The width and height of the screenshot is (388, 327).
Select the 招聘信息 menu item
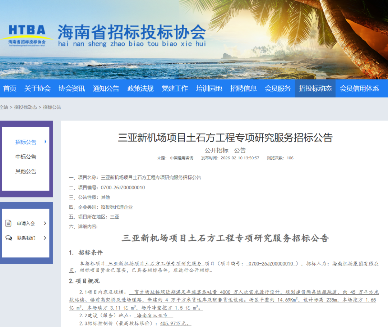coord(243,88)
